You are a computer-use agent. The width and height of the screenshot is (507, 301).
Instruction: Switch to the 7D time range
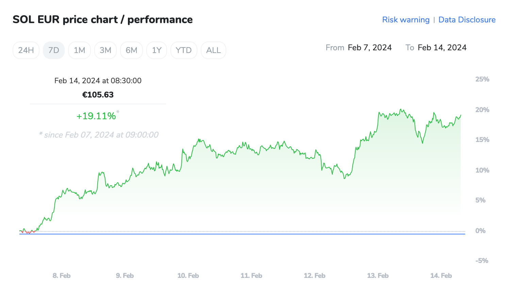(54, 50)
